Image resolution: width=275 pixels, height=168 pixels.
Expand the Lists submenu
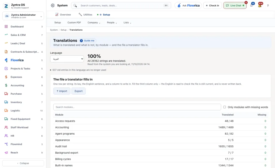click(x=127, y=23)
